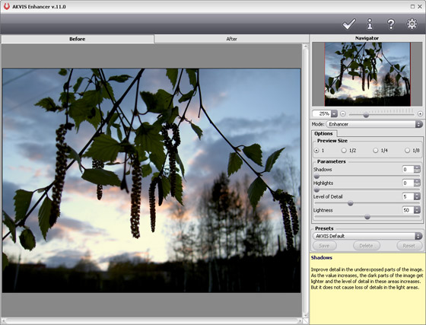Click the Navigator panel title
The width and height of the screenshot is (426, 325).
click(367, 38)
